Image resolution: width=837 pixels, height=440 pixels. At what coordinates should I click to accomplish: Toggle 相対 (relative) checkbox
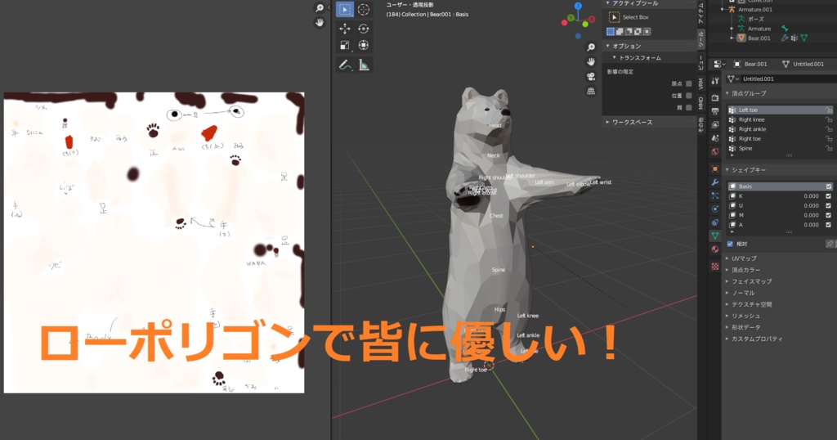tap(730, 244)
